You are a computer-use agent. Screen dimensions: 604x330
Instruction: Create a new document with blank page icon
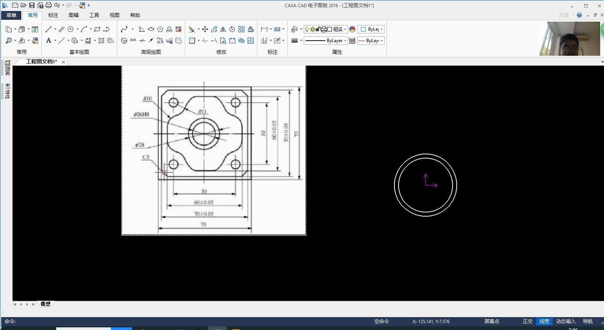[15, 5]
